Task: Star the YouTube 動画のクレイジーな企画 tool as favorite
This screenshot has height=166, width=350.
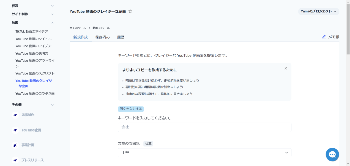Action: (x=130, y=11)
